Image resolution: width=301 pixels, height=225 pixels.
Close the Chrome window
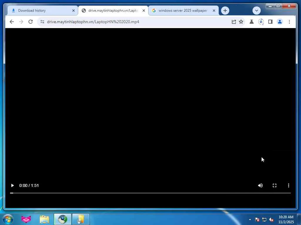tap(289, 6)
